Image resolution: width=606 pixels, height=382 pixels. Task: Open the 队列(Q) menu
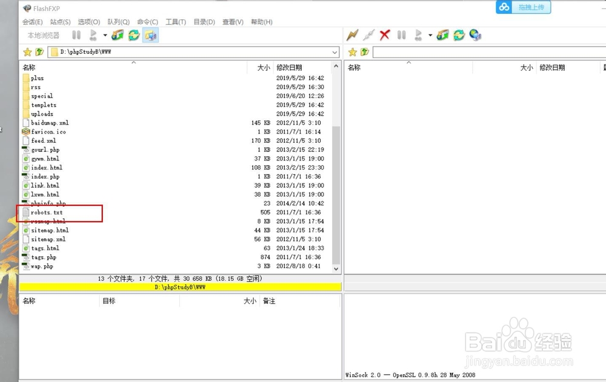[x=118, y=22]
